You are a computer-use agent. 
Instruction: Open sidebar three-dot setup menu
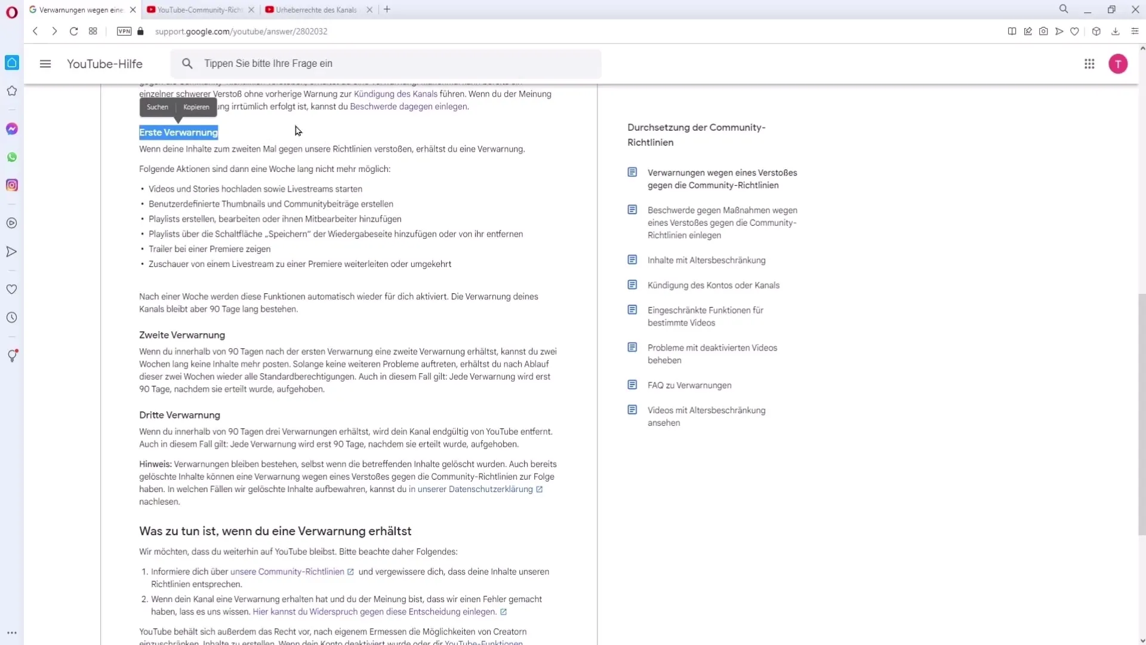(12, 632)
